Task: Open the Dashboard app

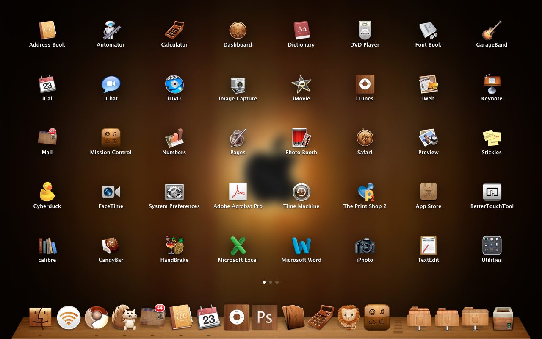Action: pyautogui.click(x=238, y=30)
